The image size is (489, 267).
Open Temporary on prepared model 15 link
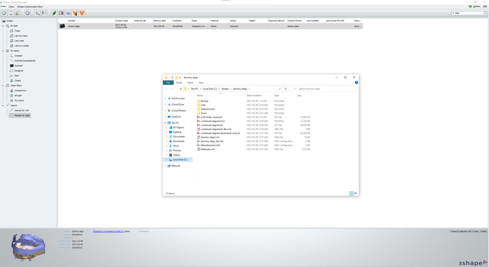point(108,231)
